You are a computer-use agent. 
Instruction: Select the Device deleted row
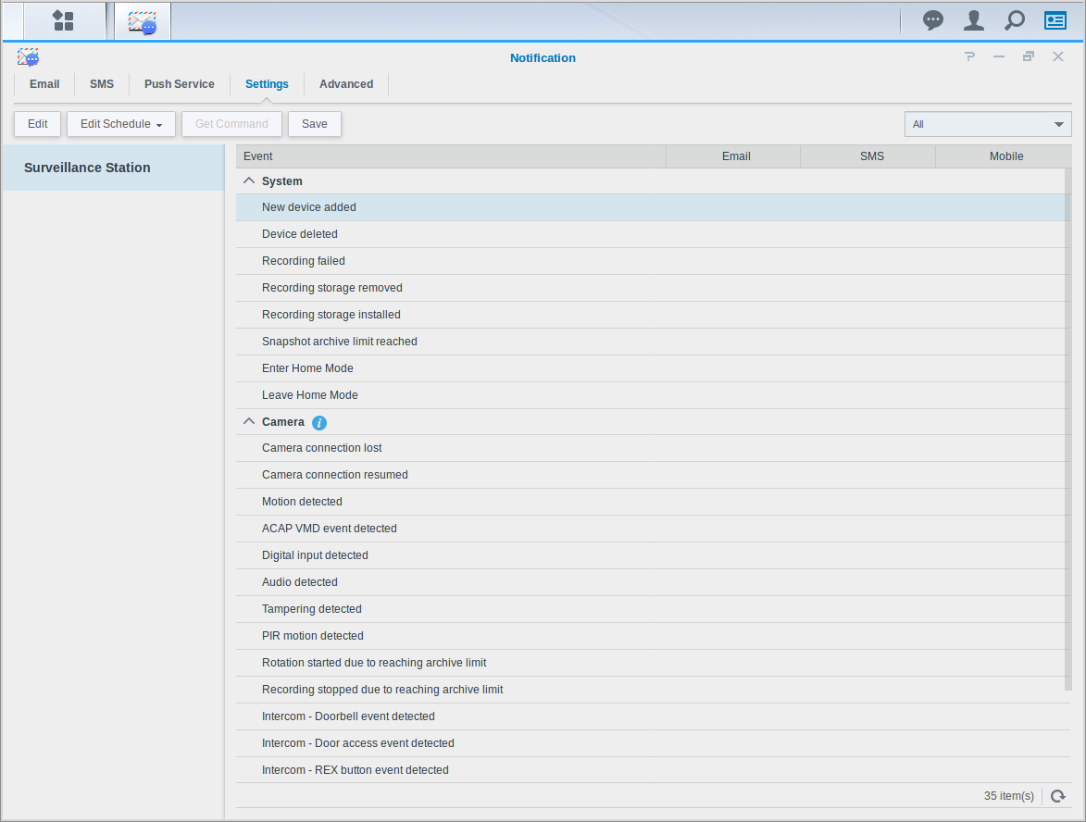(x=653, y=234)
